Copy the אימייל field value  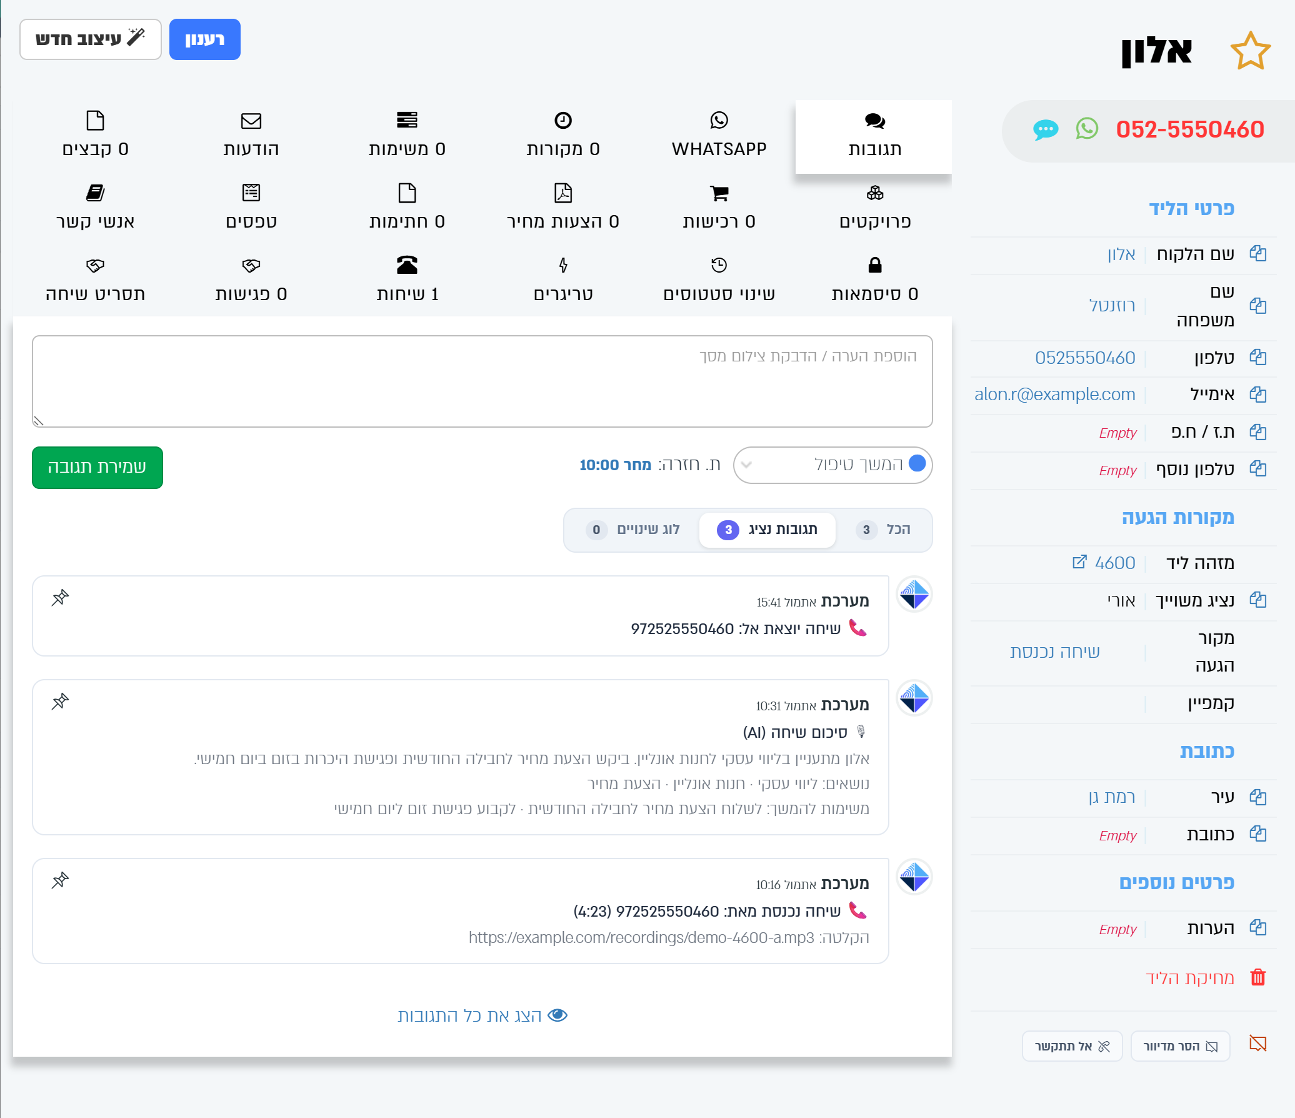coord(1257,395)
